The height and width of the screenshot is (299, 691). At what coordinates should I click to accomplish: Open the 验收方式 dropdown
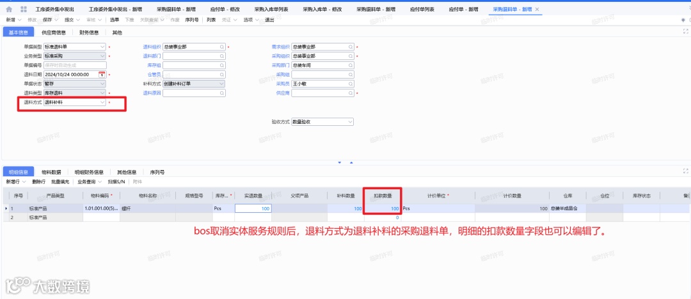pyautogui.click(x=350, y=122)
